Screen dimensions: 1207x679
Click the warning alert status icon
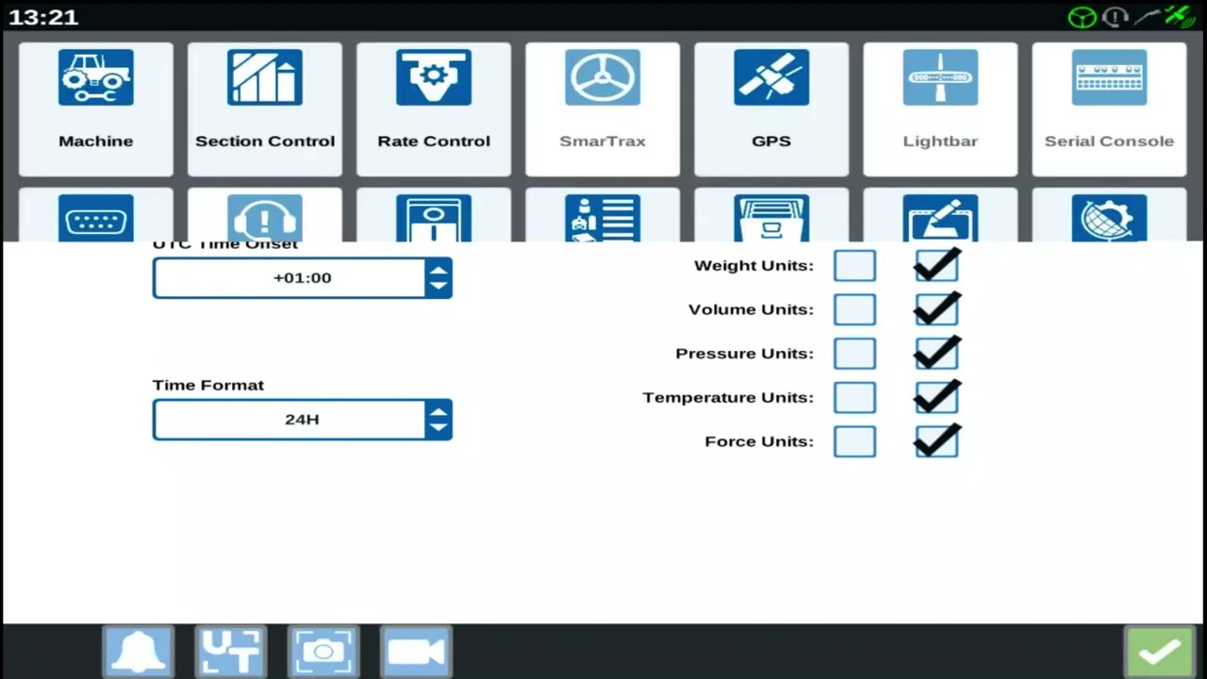(1116, 17)
